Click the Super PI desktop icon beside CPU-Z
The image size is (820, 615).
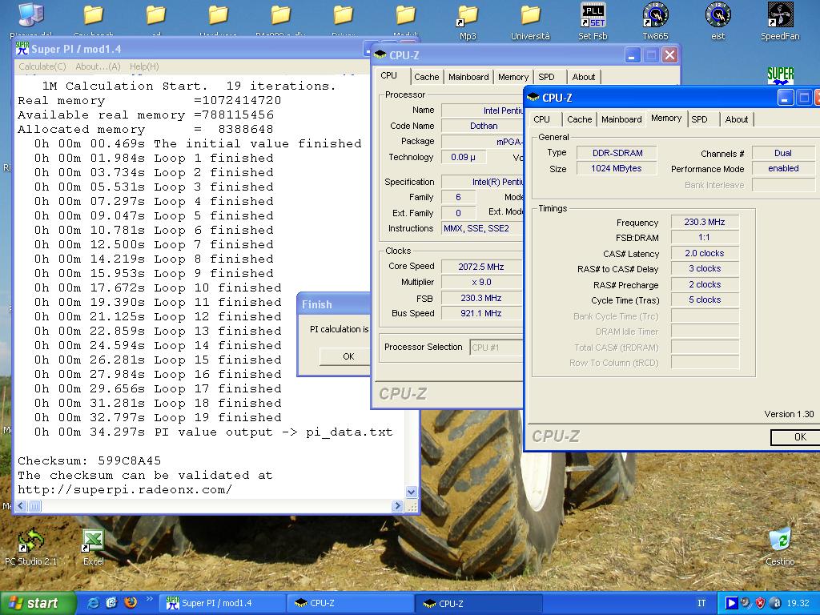pyautogui.click(x=780, y=76)
